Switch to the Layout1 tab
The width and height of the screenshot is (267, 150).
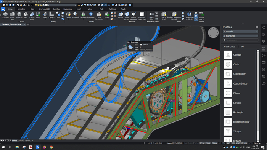tap(21, 140)
